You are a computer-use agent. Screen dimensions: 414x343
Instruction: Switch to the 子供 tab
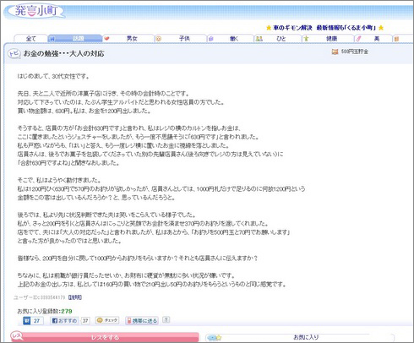tap(185, 38)
